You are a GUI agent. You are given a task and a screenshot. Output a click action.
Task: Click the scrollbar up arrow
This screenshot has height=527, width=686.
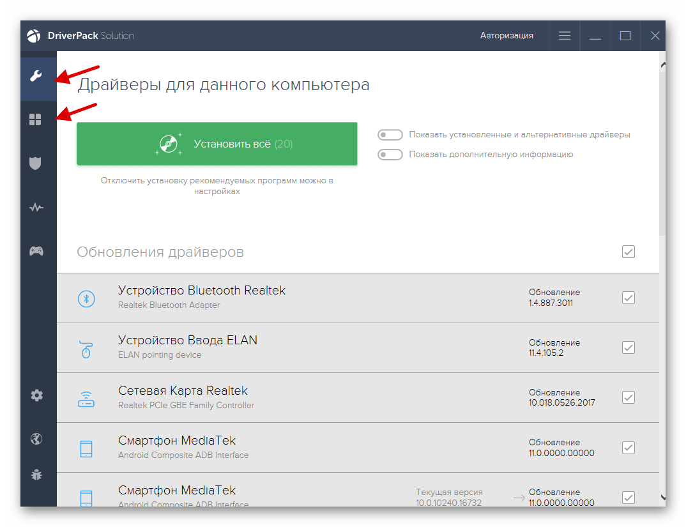(663, 65)
